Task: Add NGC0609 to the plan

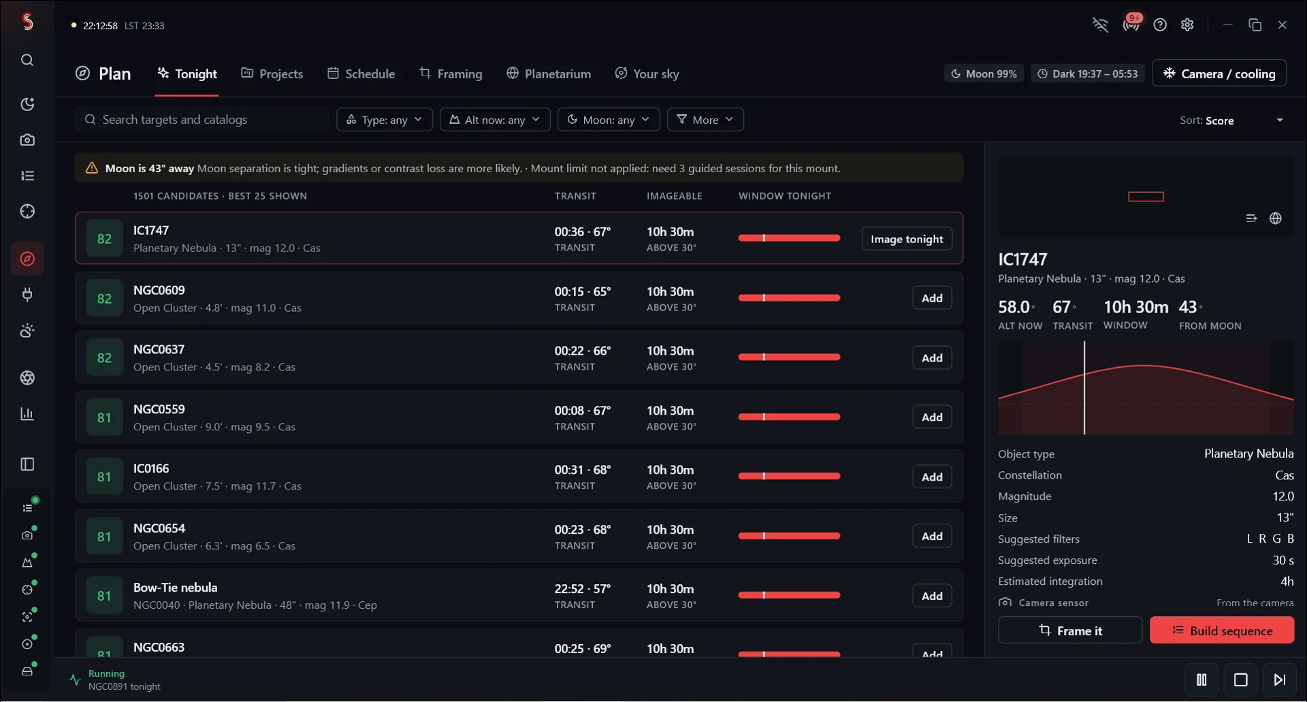Action: click(932, 298)
